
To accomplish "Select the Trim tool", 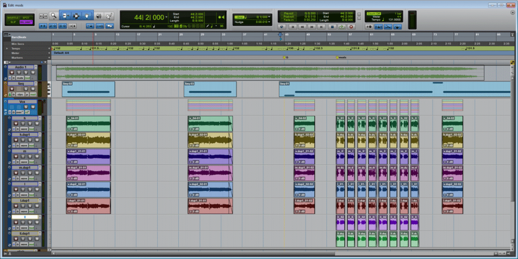I will click(65, 16).
